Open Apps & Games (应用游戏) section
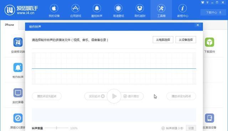This screenshot has height=131, width=228. 76,11
